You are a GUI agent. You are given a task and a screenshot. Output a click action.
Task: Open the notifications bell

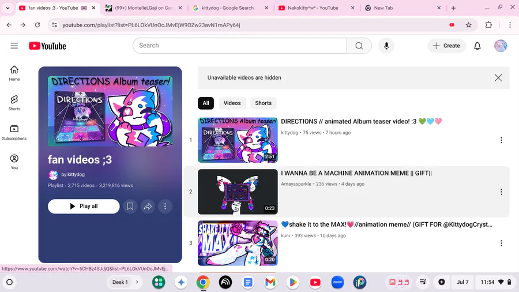[x=477, y=46]
